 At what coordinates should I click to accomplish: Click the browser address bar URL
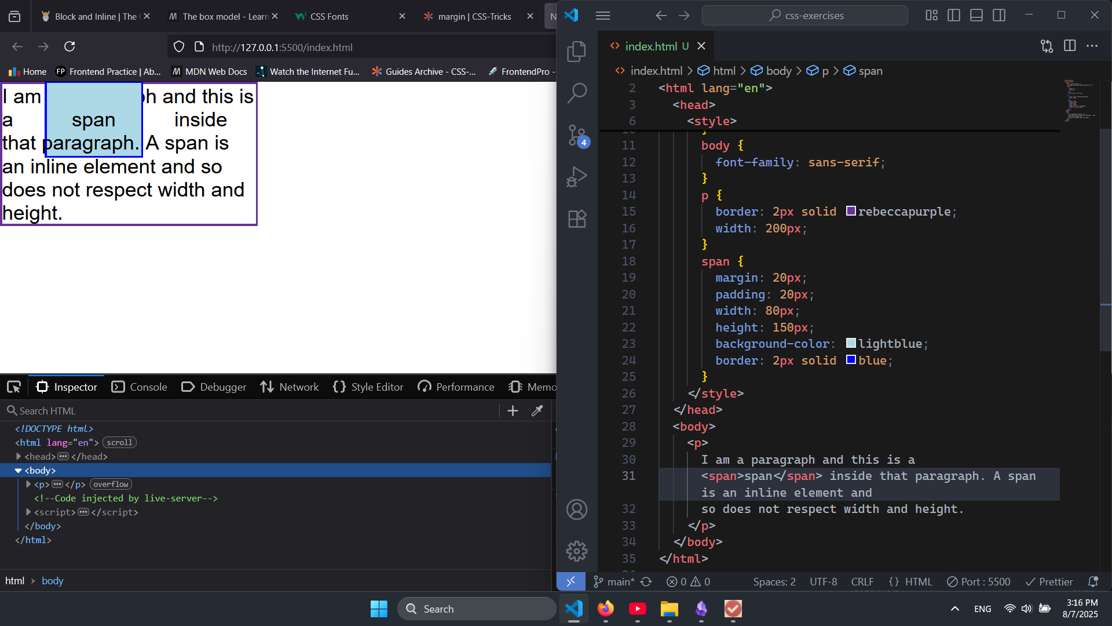(282, 48)
